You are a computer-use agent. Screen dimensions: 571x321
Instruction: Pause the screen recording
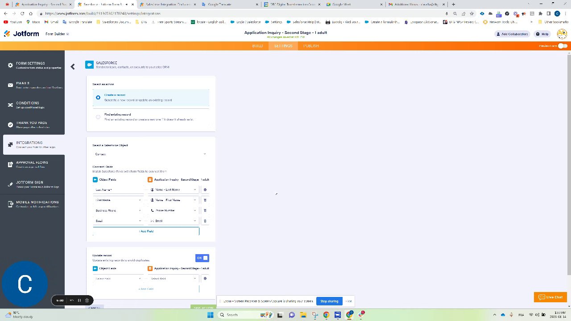point(79,300)
